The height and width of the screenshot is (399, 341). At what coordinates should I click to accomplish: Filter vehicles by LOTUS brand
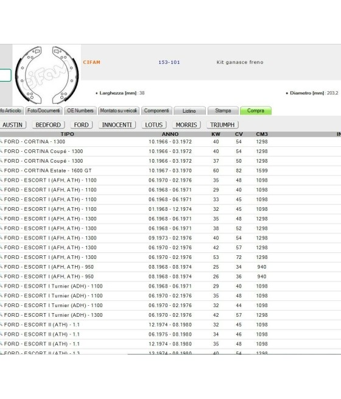pos(154,125)
